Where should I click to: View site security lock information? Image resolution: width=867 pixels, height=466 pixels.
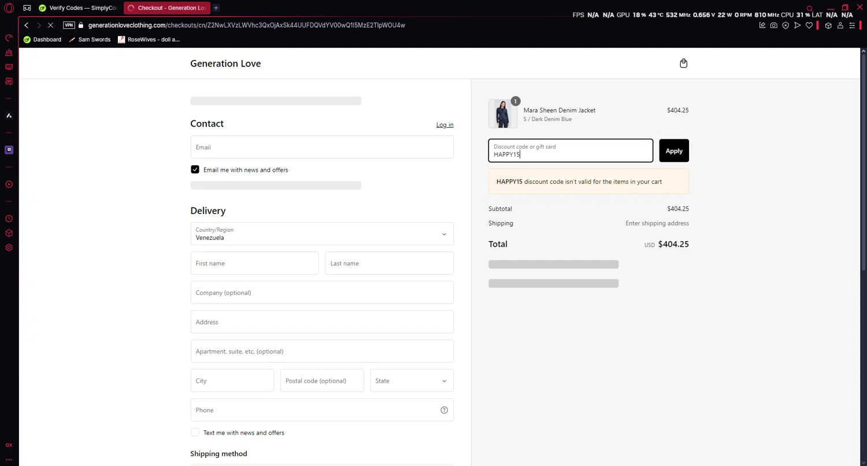(81, 25)
